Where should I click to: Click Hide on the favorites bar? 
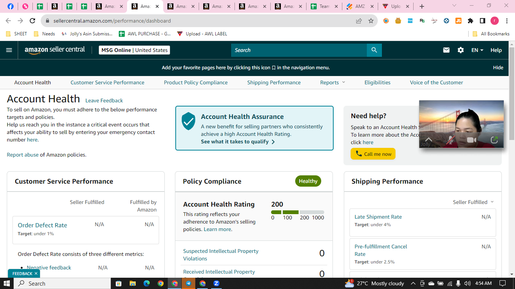coord(498,68)
